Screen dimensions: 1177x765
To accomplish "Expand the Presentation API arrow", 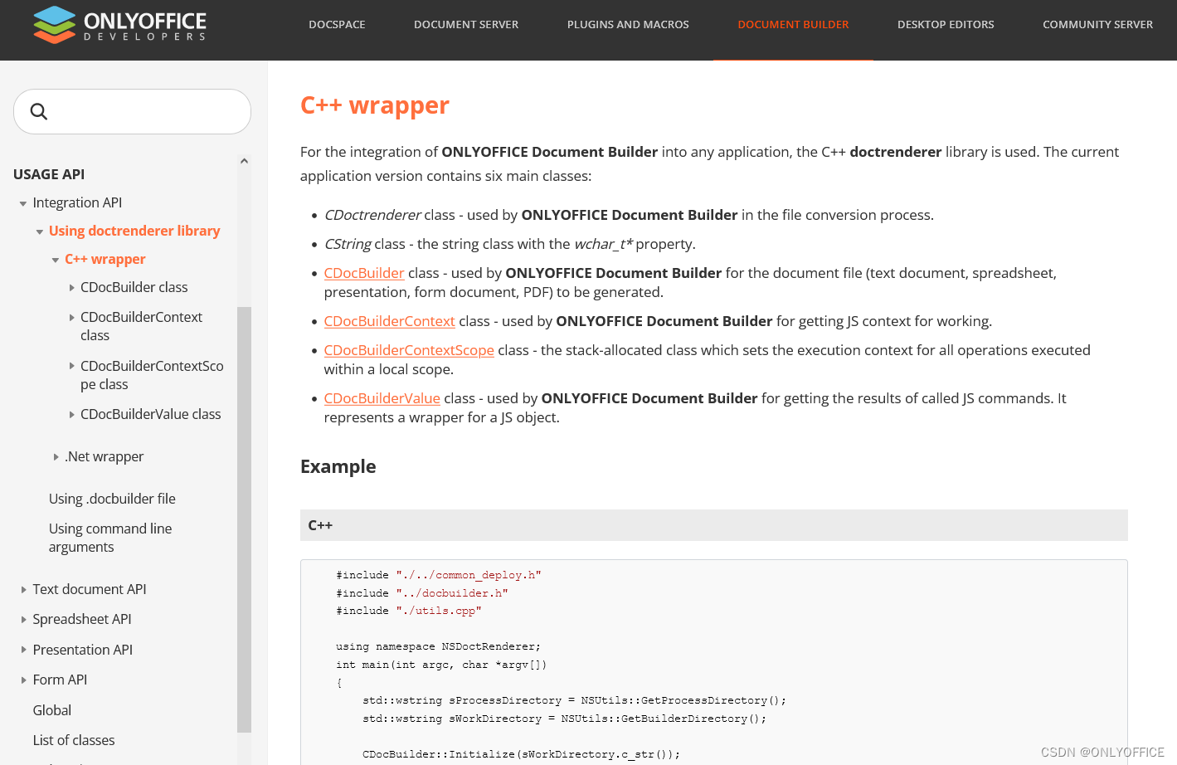I will tap(23, 650).
